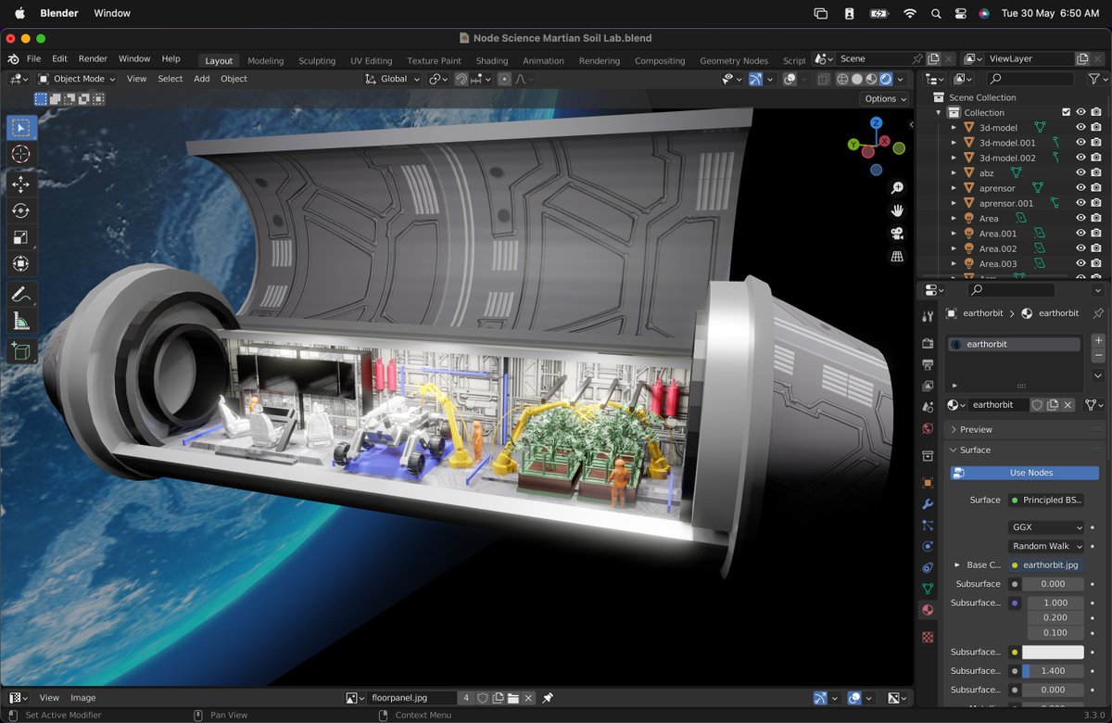Open the Render menu
The height and width of the screenshot is (723, 1112).
click(x=93, y=58)
